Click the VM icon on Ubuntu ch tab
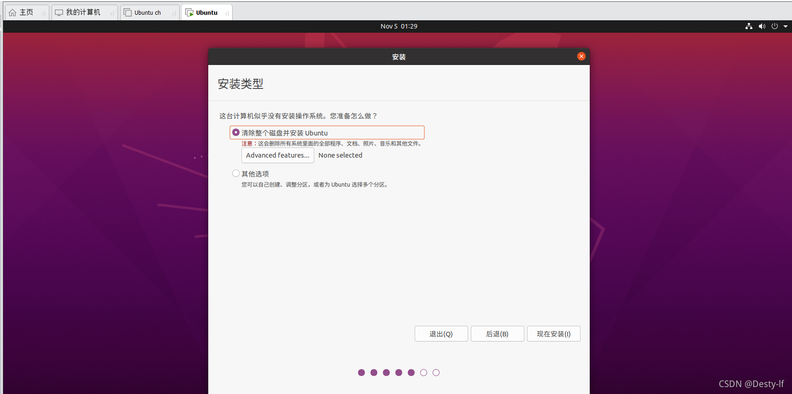 (128, 12)
